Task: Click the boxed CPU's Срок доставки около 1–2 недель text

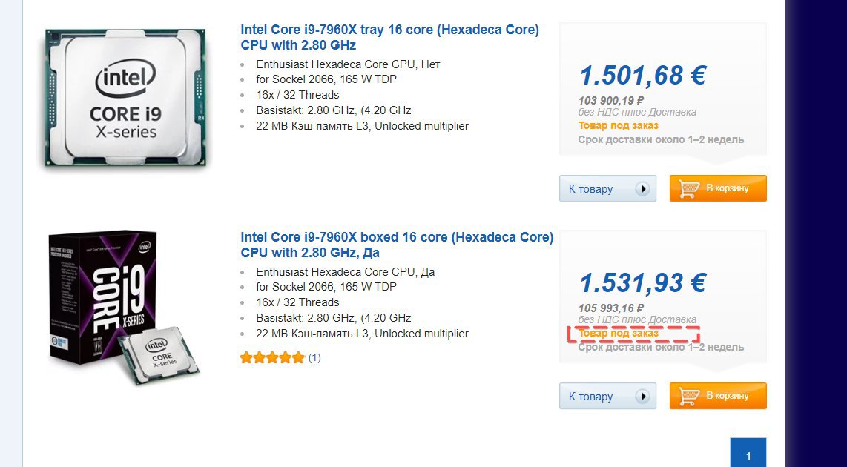Action: point(661,347)
